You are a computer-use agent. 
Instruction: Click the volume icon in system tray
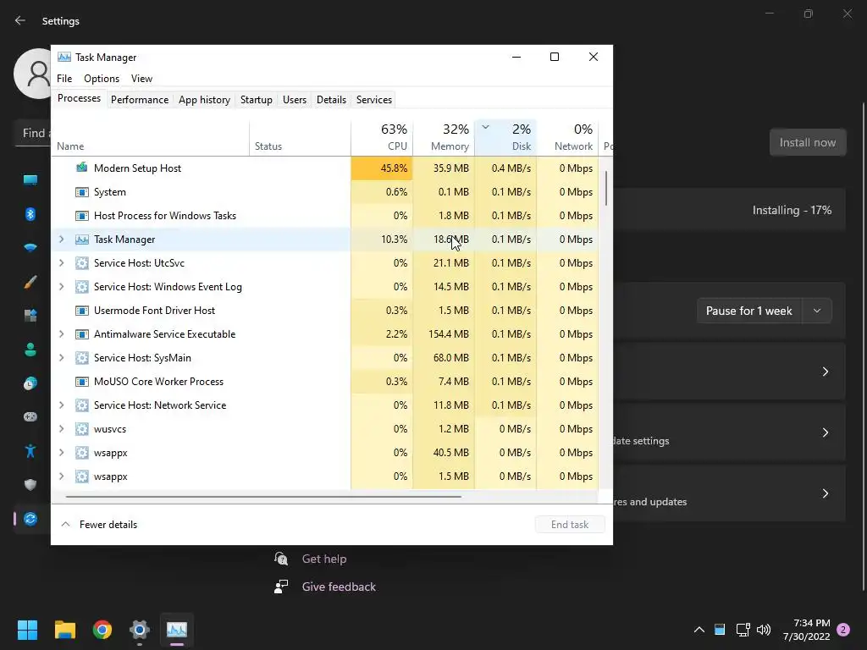click(x=764, y=630)
